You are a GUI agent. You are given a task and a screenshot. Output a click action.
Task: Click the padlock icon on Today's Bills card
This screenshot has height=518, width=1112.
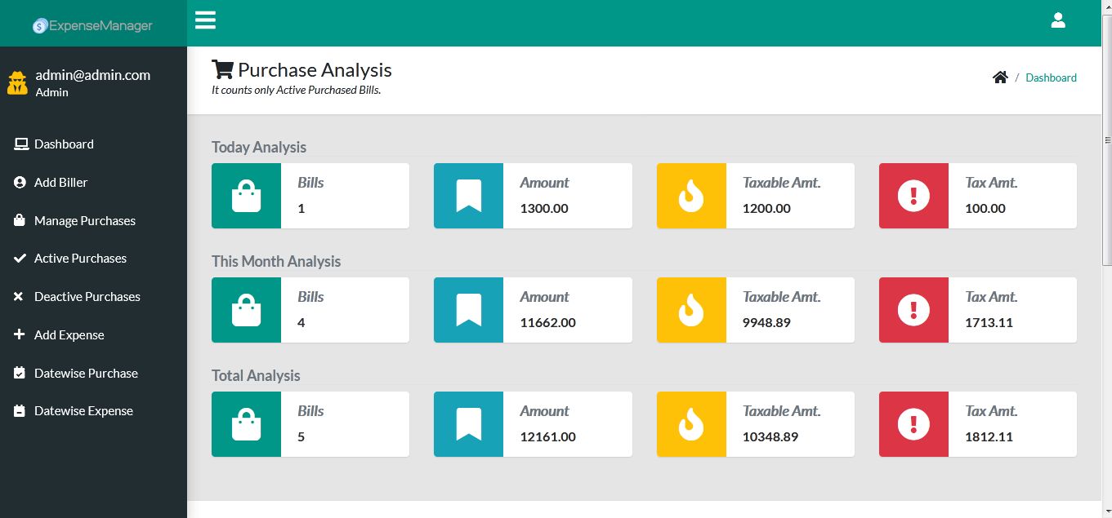tap(246, 196)
